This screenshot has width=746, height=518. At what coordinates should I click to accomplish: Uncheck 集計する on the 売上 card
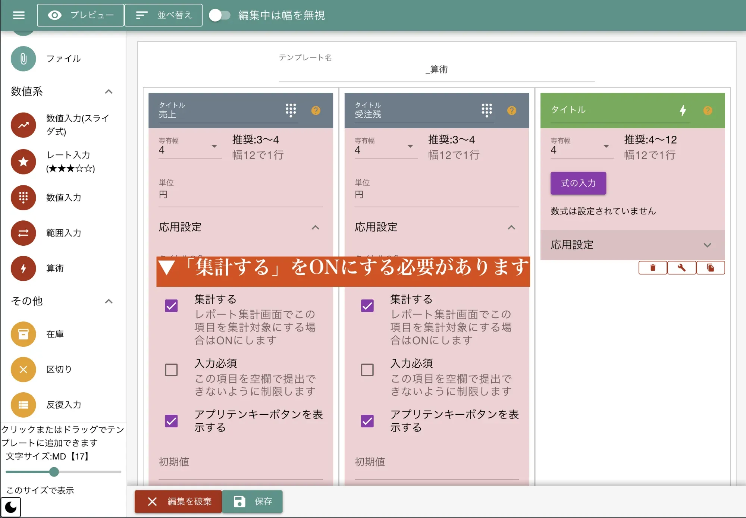(x=171, y=306)
